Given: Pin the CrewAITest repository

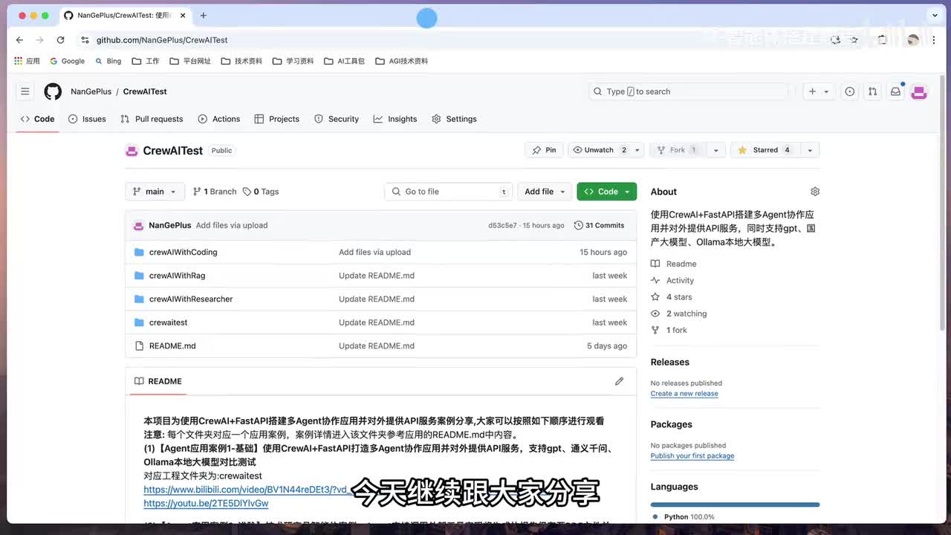Looking at the screenshot, I should tap(544, 150).
